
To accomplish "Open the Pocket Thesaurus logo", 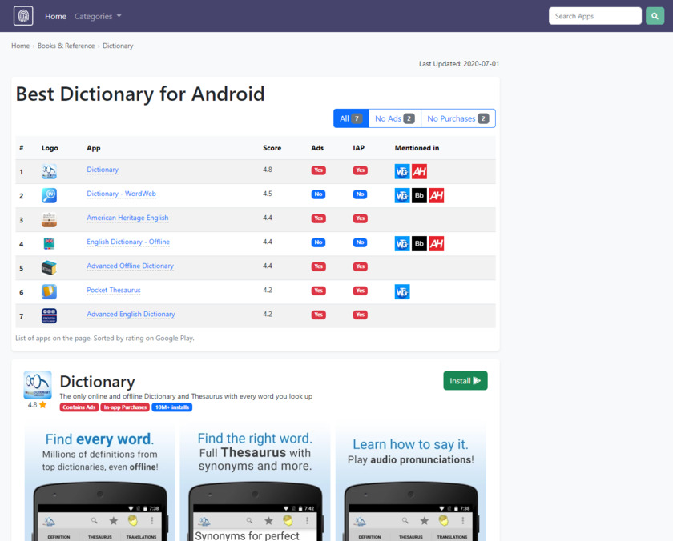I will click(x=49, y=291).
